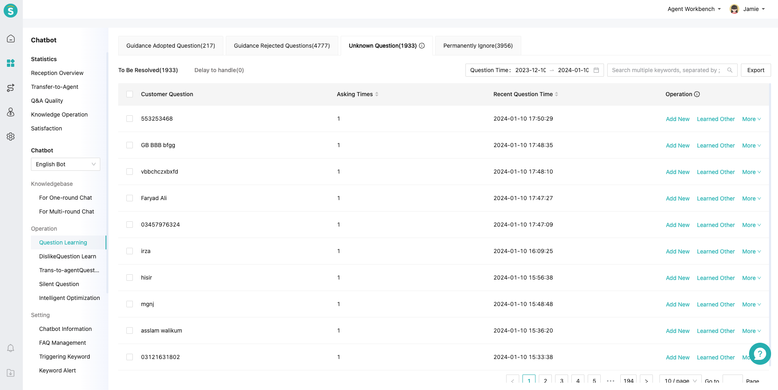Viewport: 778px width, 390px height.
Task: Expand More menu for irza row
Action: (752, 251)
